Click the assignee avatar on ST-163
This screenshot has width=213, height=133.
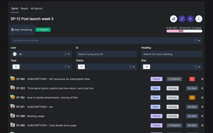coord(13,97)
